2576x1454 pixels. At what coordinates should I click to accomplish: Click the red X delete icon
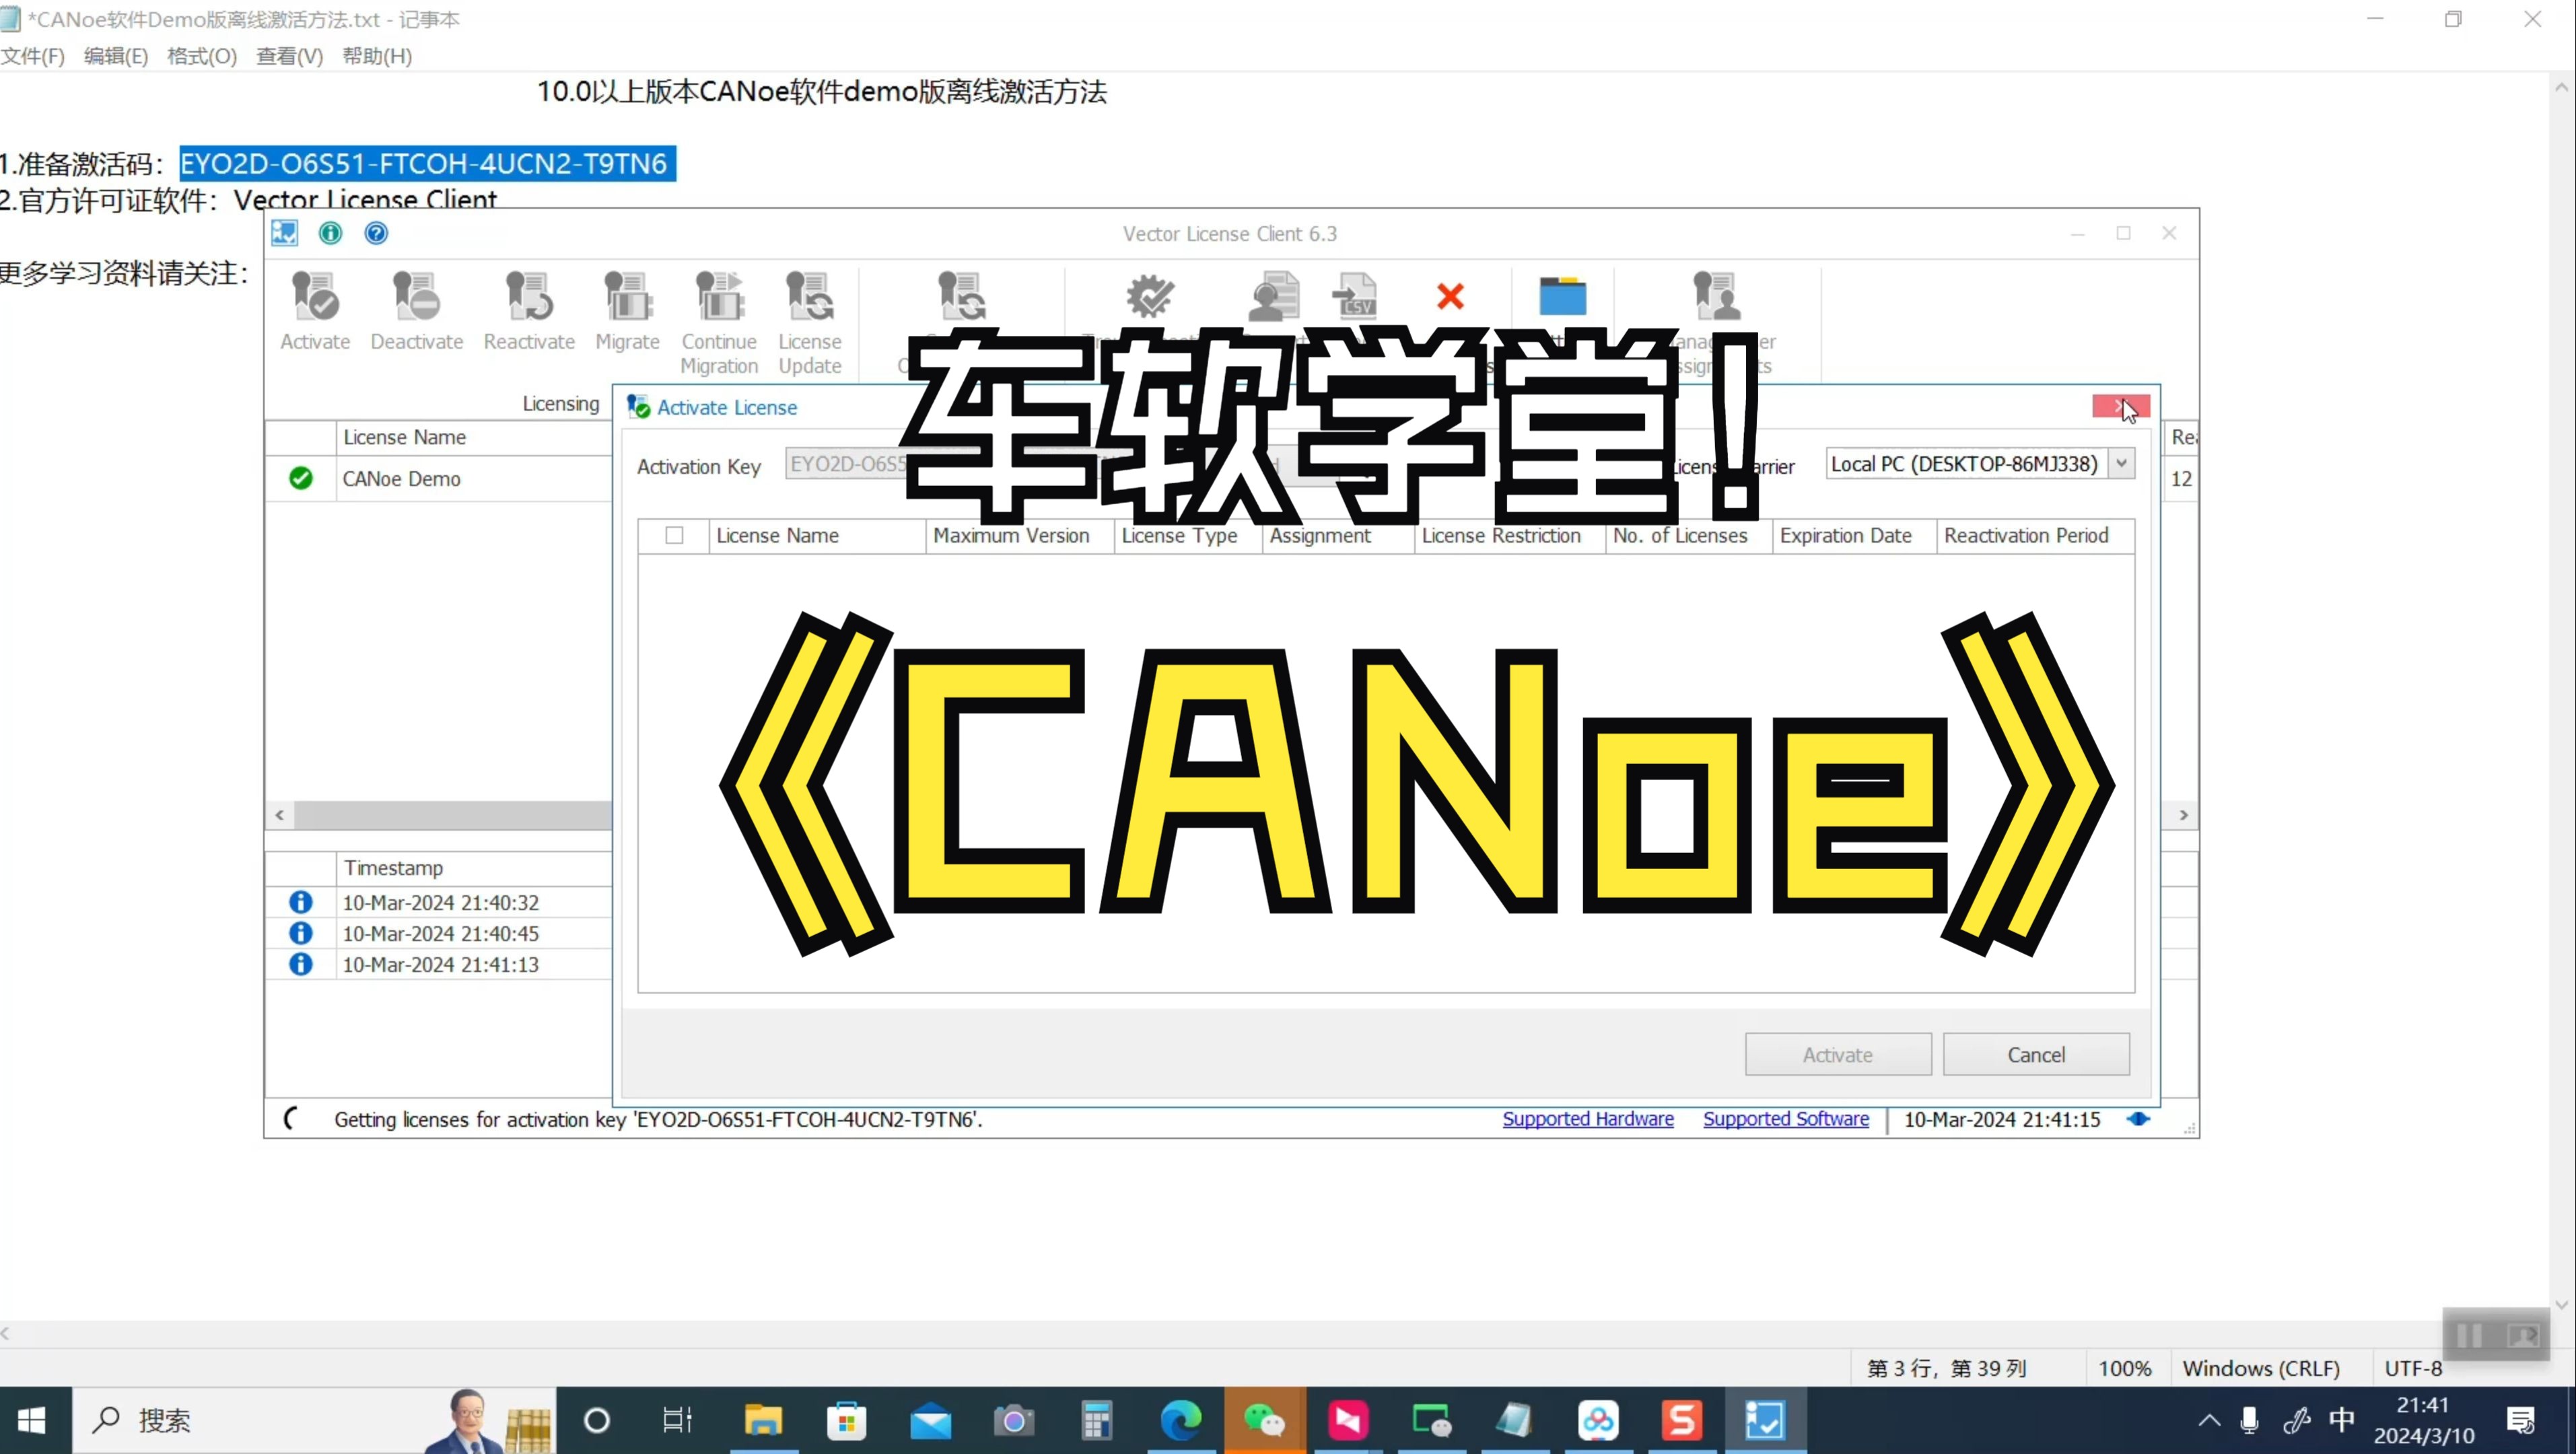(1450, 297)
